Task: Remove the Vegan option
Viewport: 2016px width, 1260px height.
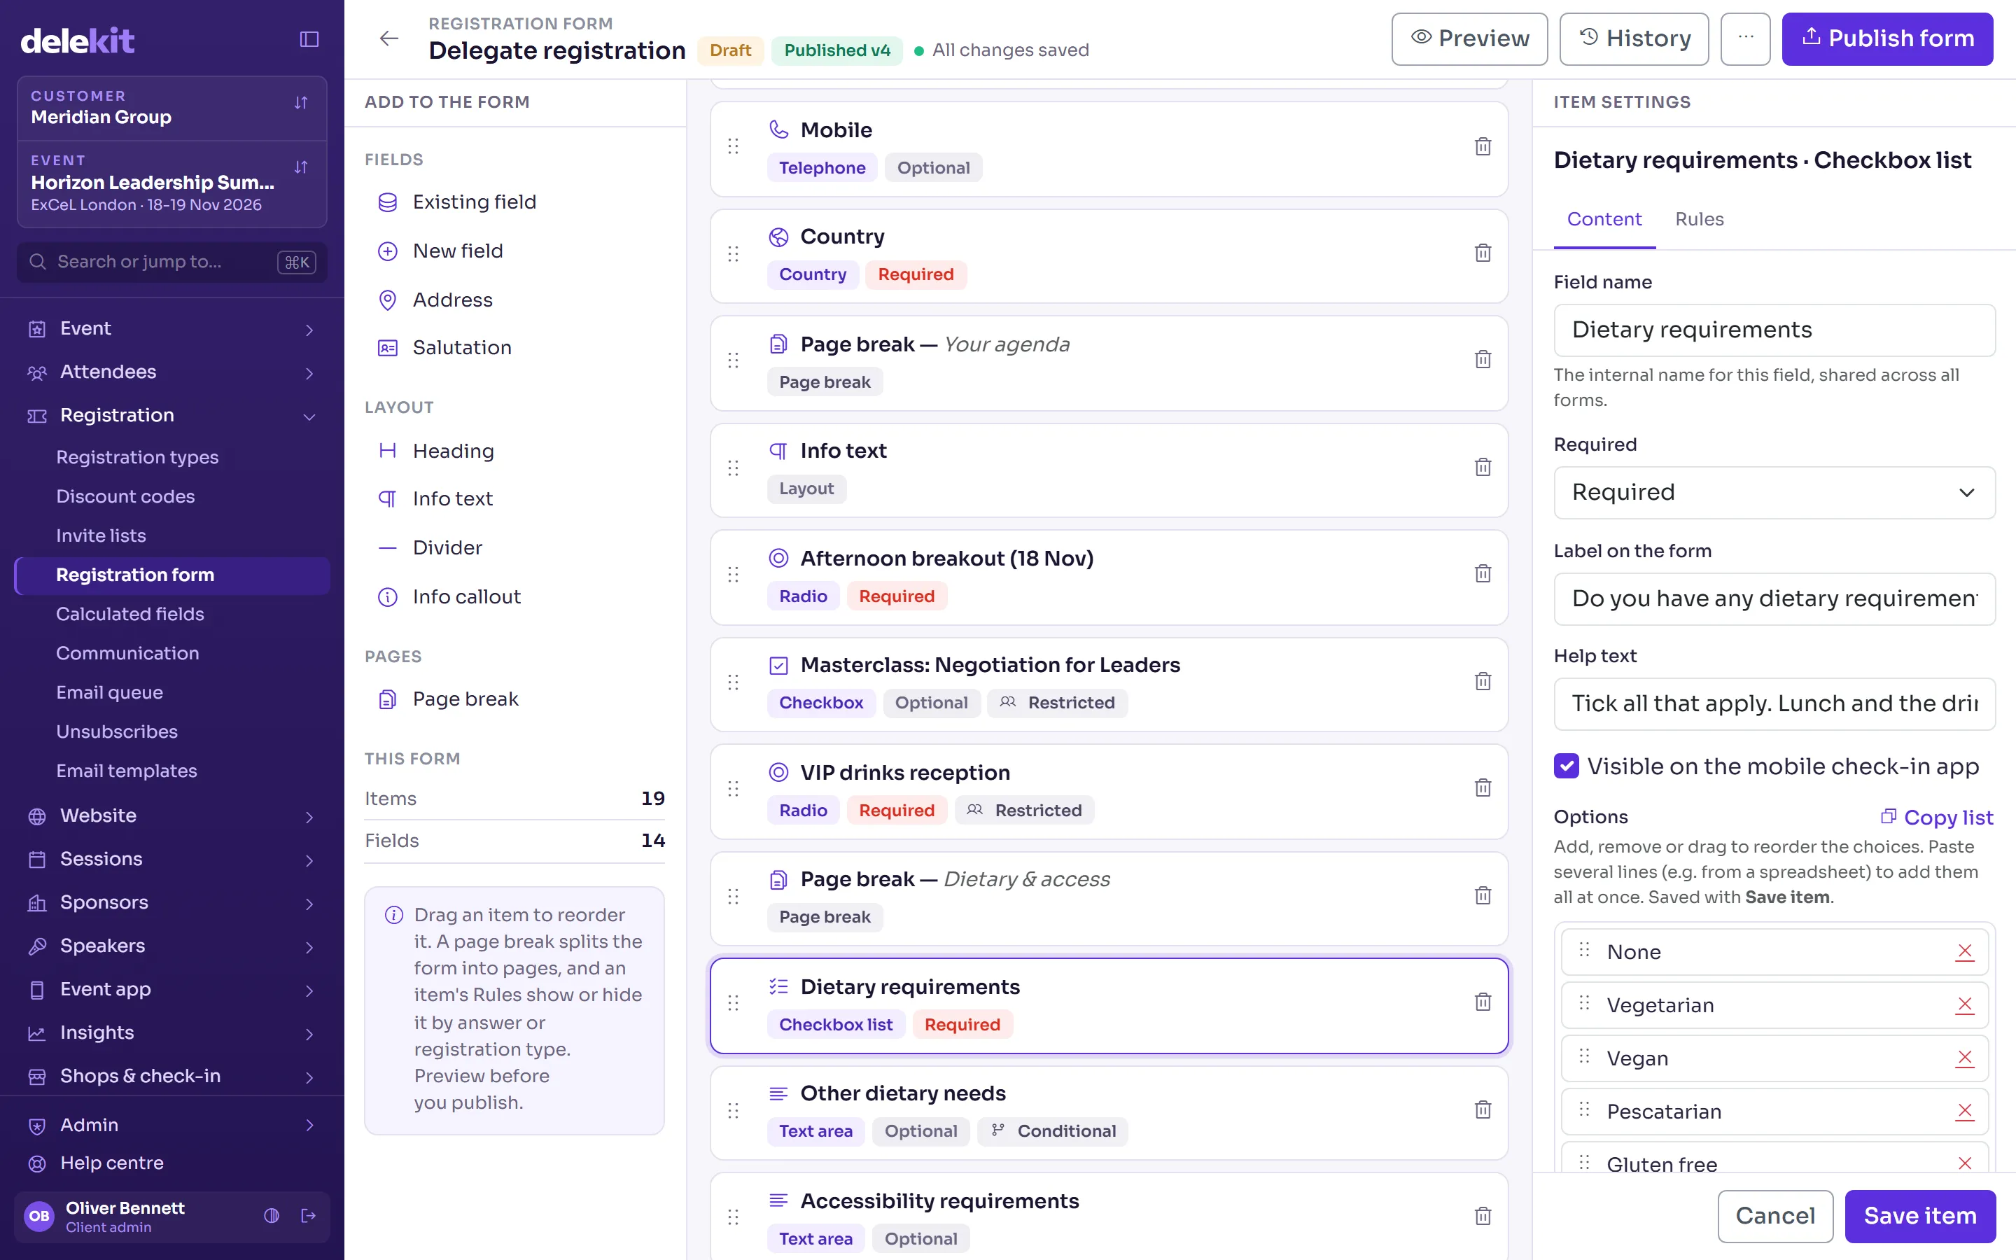Action: [1964, 1058]
